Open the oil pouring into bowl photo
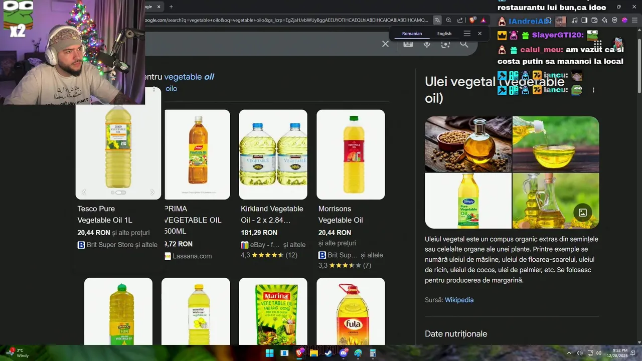The width and height of the screenshot is (642, 361). coord(556,144)
